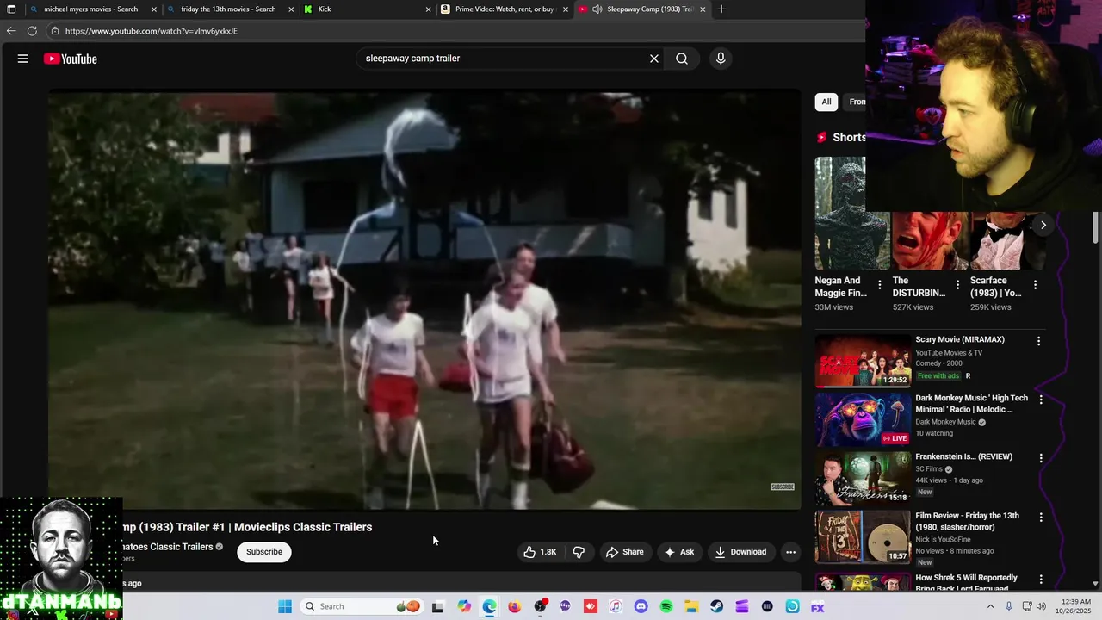Click the YouTube search input field
This screenshot has width=1102, height=620.
(x=504, y=59)
